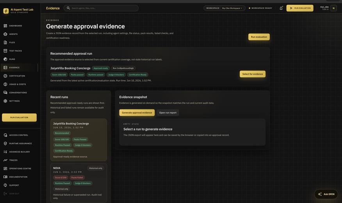Image resolution: width=342 pixels, height=203 pixels.
Task: Click Judge 0 blockers tag in recommended run
Action: (116, 75)
